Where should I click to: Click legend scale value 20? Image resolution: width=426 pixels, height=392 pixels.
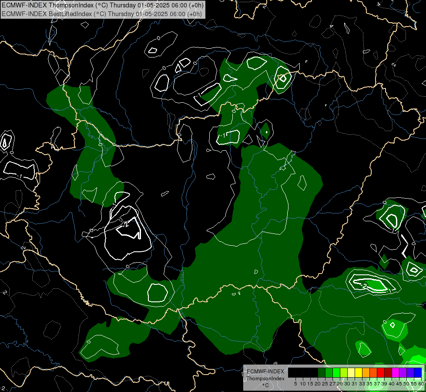(x=318, y=384)
